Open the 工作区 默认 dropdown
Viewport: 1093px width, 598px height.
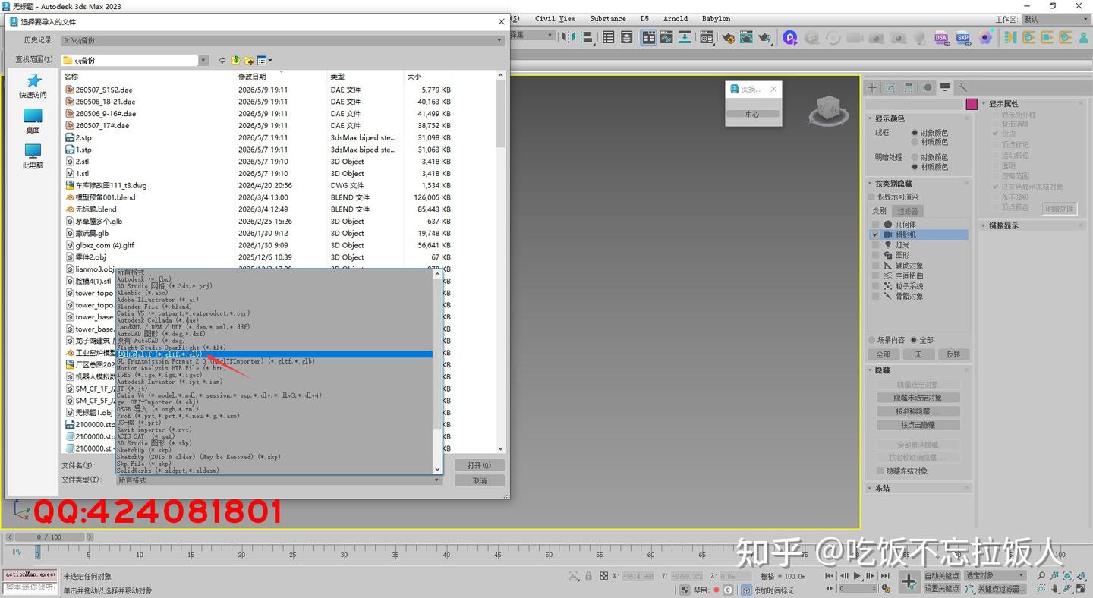coord(1055,20)
